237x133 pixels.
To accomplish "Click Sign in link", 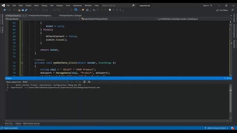I will (206, 6).
